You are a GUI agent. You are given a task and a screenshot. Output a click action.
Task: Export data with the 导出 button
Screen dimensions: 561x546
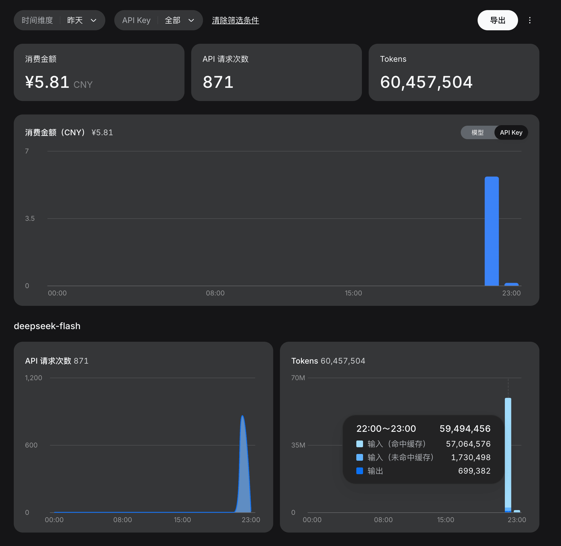498,20
